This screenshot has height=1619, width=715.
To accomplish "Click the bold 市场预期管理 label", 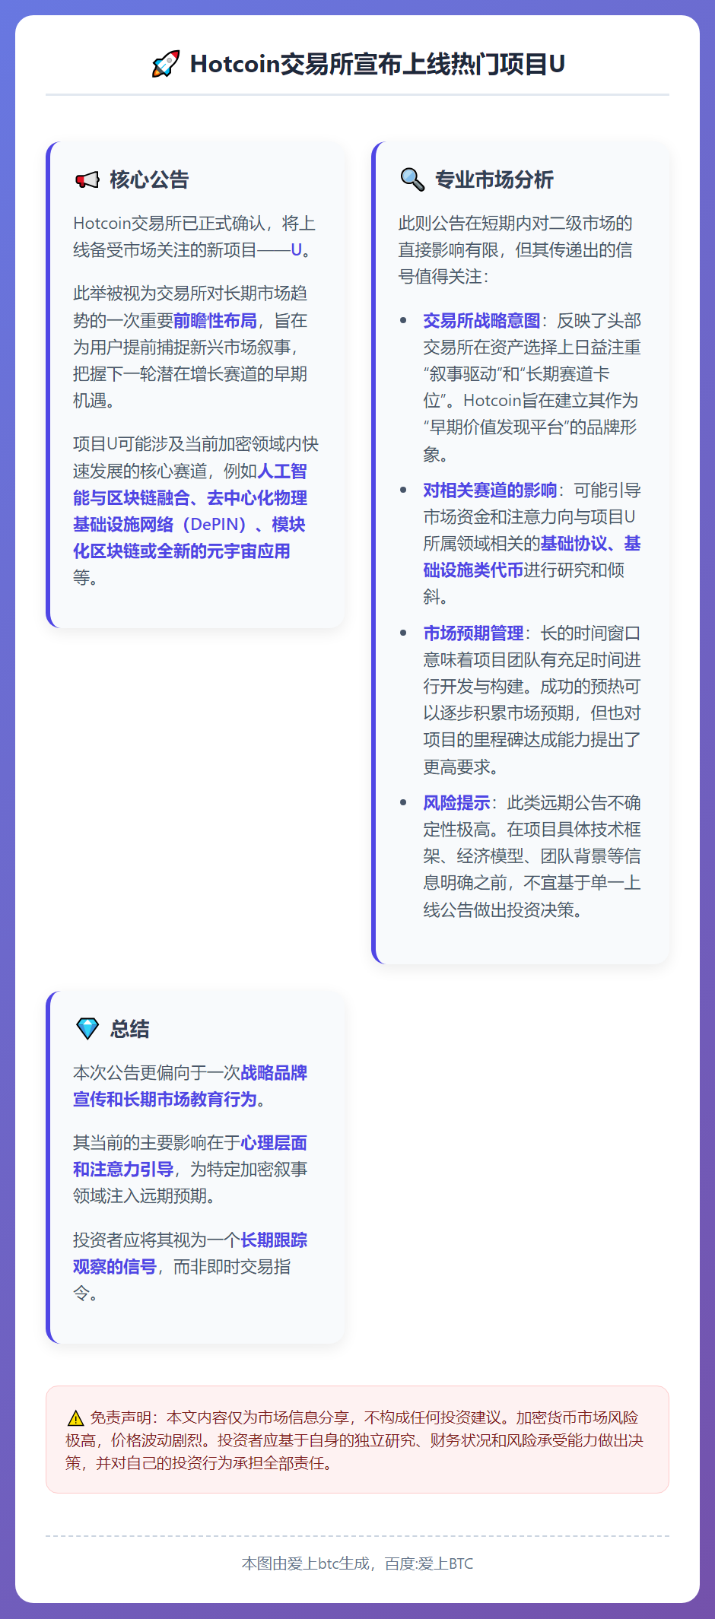I will [473, 633].
